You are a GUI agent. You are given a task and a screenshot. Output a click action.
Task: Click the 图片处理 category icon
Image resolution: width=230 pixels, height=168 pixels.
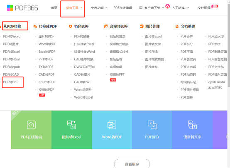pos(142,27)
